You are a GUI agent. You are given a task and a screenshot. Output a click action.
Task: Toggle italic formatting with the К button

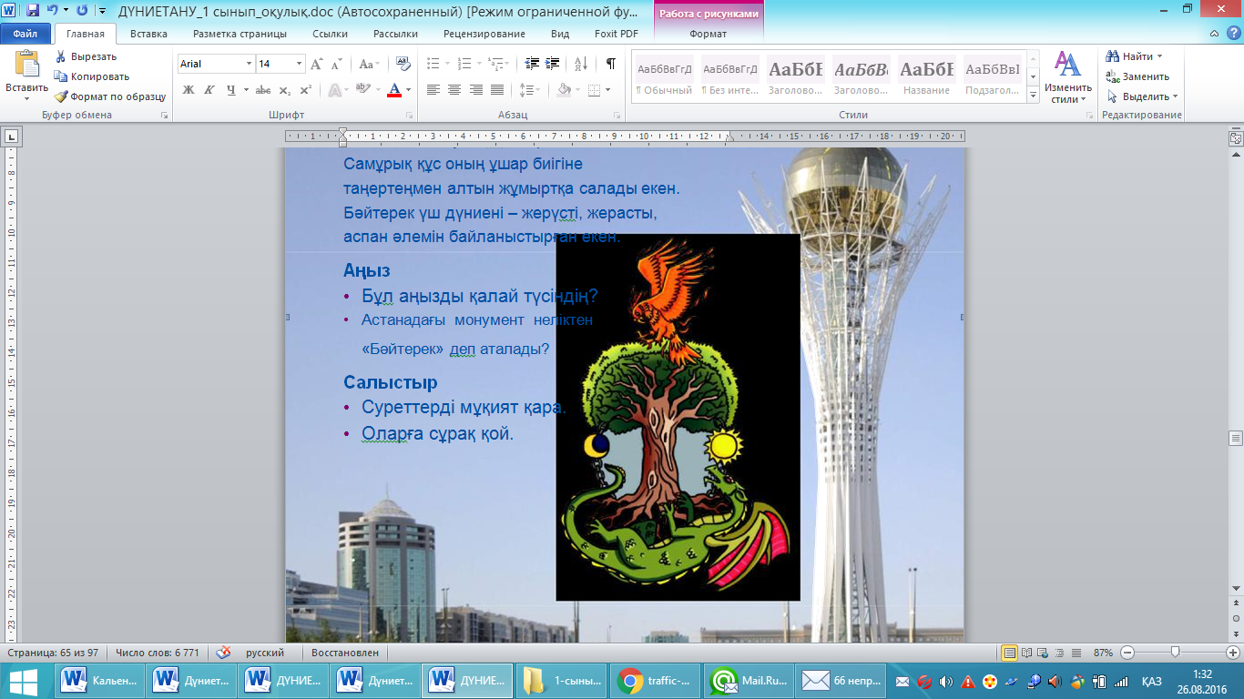(x=209, y=90)
